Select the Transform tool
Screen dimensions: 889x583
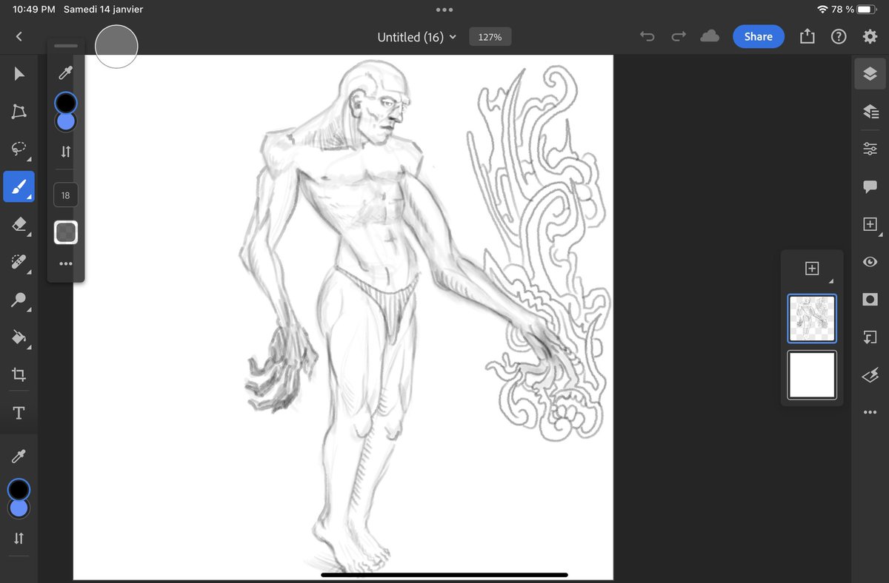tap(19, 112)
